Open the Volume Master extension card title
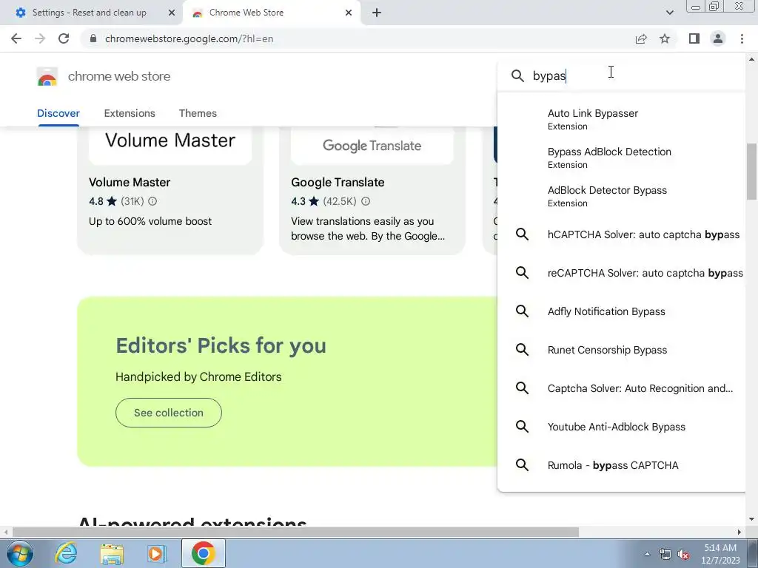758x568 pixels. (x=130, y=183)
